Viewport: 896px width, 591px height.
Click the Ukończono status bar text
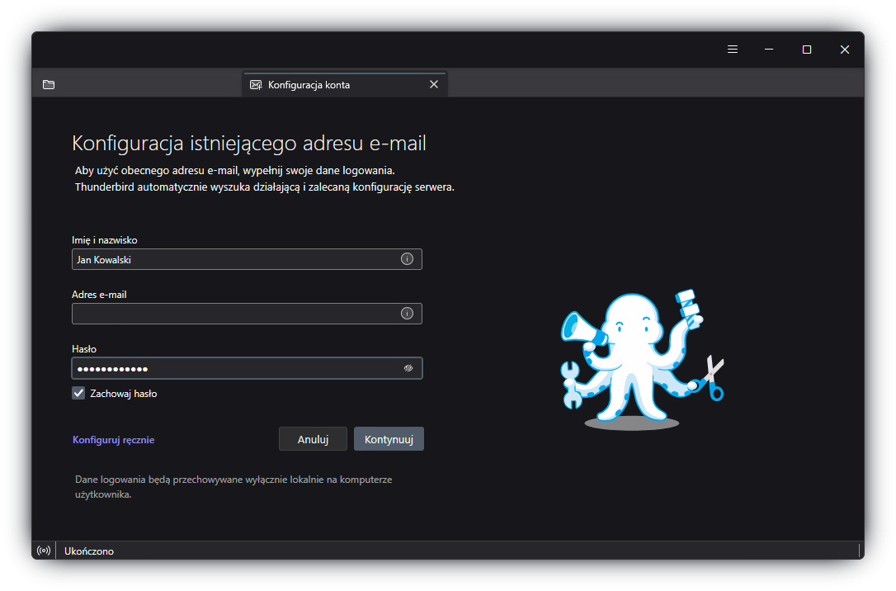[x=88, y=551]
